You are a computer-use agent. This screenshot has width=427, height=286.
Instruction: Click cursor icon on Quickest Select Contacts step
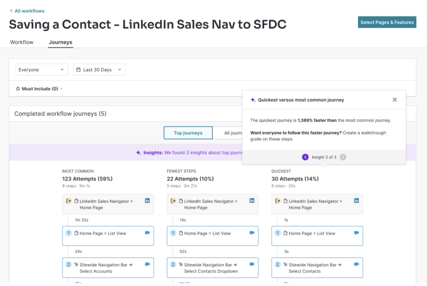tap(286, 265)
